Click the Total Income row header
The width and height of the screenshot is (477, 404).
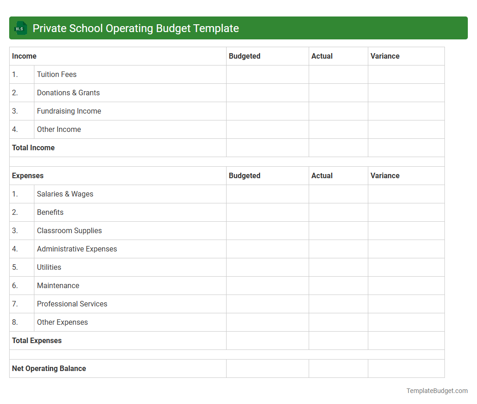pos(33,147)
